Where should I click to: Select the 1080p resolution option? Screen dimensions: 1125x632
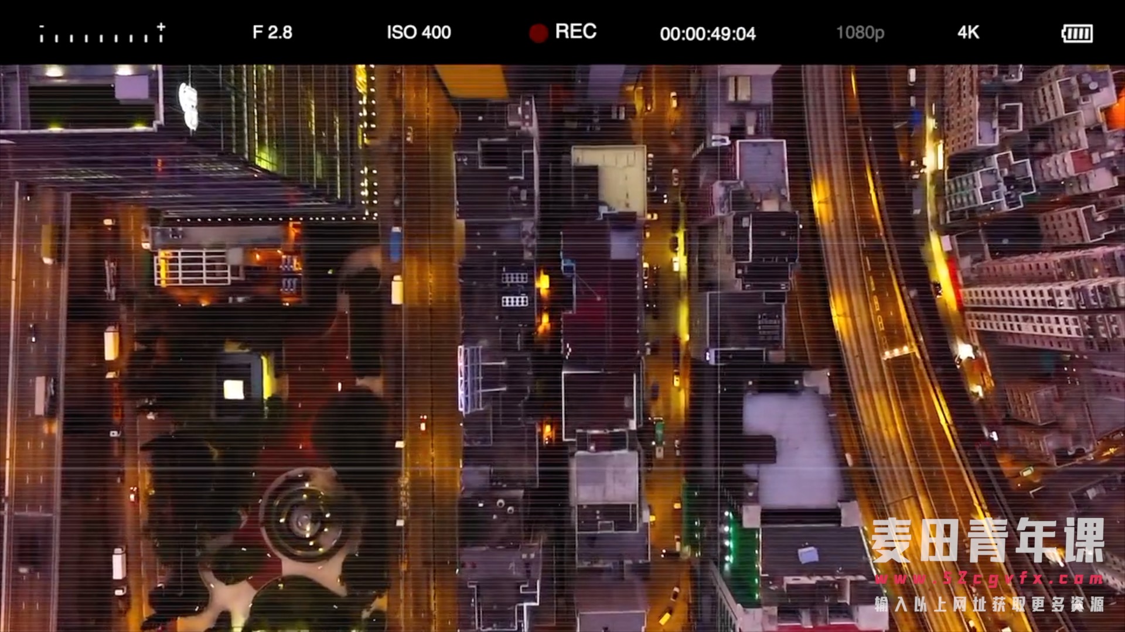[860, 33]
